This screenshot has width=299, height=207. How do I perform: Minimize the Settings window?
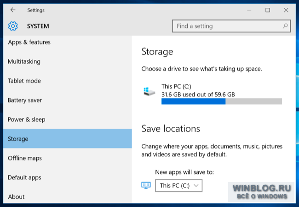(x=249, y=10)
